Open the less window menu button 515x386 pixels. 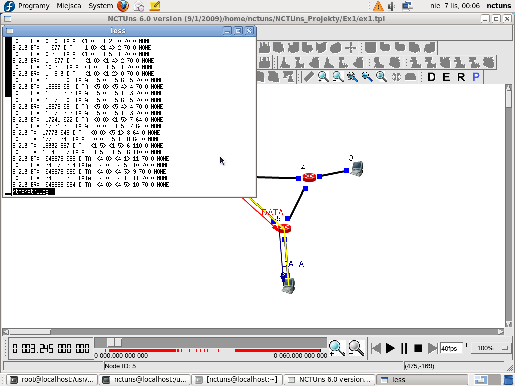pyautogui.click(x=10, y=31)
